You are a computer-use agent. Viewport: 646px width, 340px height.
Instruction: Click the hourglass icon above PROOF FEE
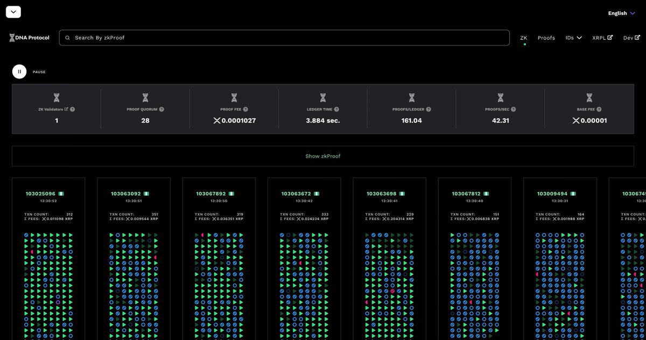click(233, 97)
